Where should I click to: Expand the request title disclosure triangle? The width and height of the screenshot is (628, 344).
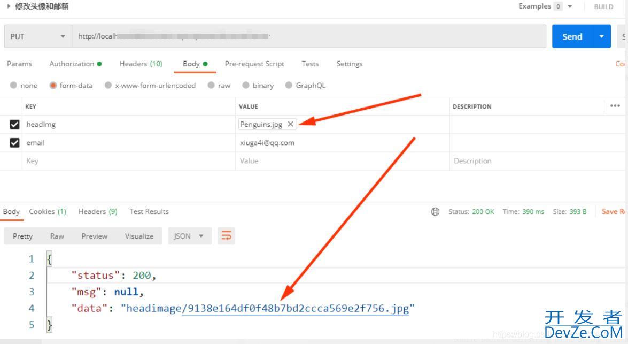9,6
